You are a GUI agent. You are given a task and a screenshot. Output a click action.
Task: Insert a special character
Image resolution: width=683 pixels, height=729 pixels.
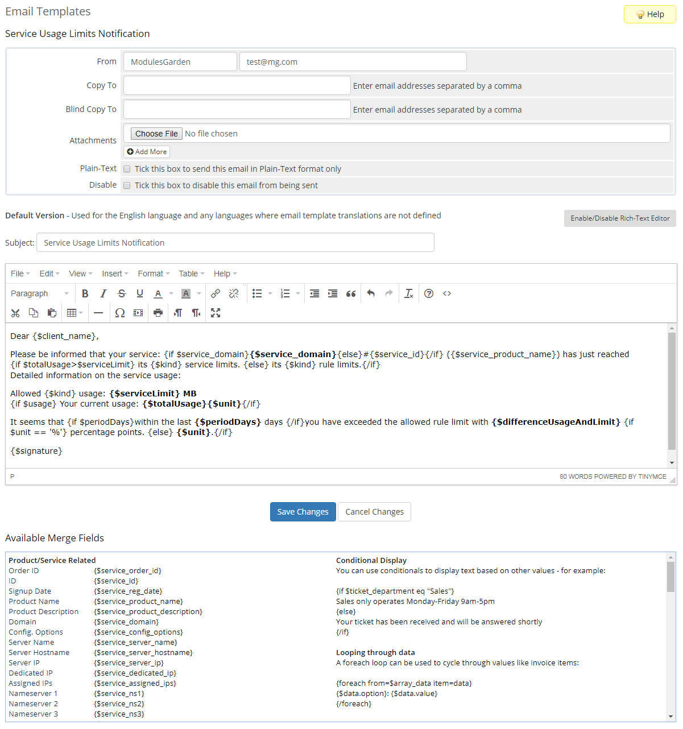point(120,313)
